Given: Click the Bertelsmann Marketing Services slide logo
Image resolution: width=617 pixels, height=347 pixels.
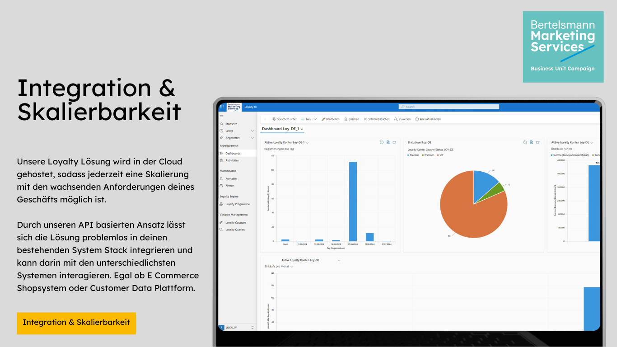Looking at the screenshot, I should point(563,47).
